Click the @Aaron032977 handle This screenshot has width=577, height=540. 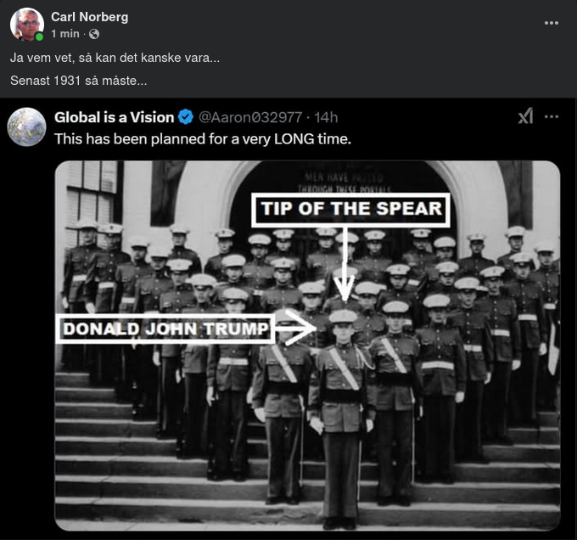click(250, 117)
